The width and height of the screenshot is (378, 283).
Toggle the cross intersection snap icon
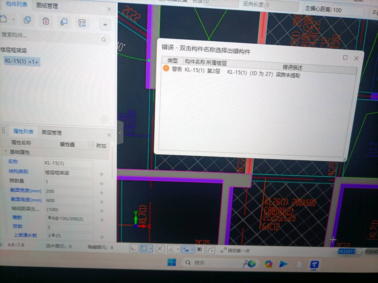coord(159,249)
